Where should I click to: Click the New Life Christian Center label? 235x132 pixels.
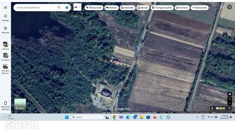tap(117, 88)
